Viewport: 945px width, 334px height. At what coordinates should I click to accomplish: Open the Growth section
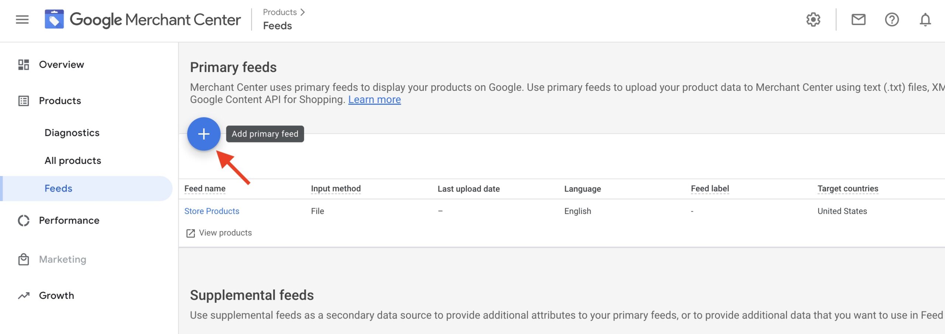pos(56,296)
